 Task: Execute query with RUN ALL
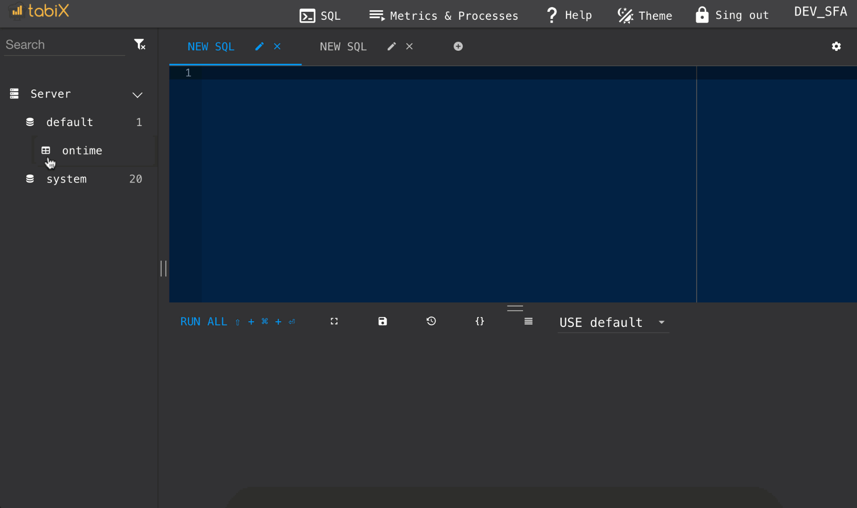tap(203, 321)
